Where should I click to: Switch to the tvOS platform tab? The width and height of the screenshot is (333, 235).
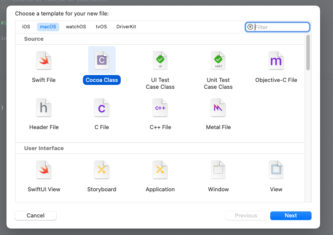tap(101, 27)
